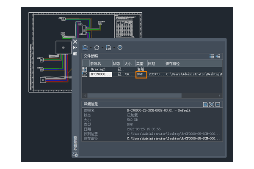Click the Drawing3 file icon
The image size is (254, 169).
pyautogui.click(x=85, y=69)
